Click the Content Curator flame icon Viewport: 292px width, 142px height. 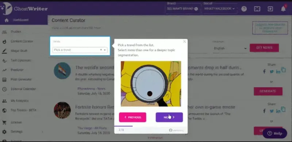click(x=4, y=42)
